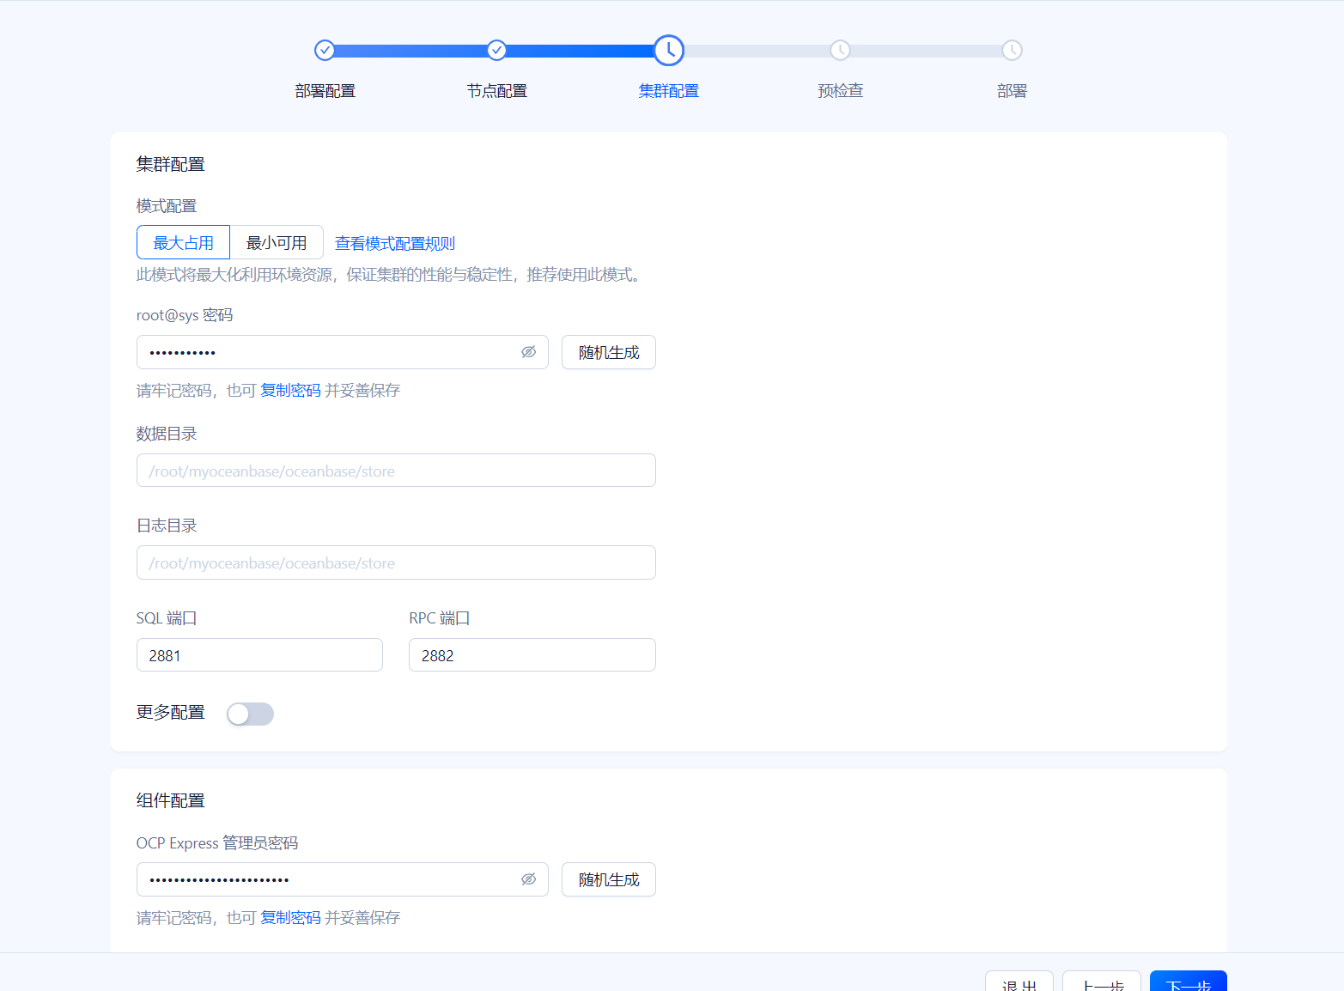The width and height of the screenshot is (1344, 991).
Task: Copy root@sys password via 复制密码 link
Action: click(x=290, y=391)
